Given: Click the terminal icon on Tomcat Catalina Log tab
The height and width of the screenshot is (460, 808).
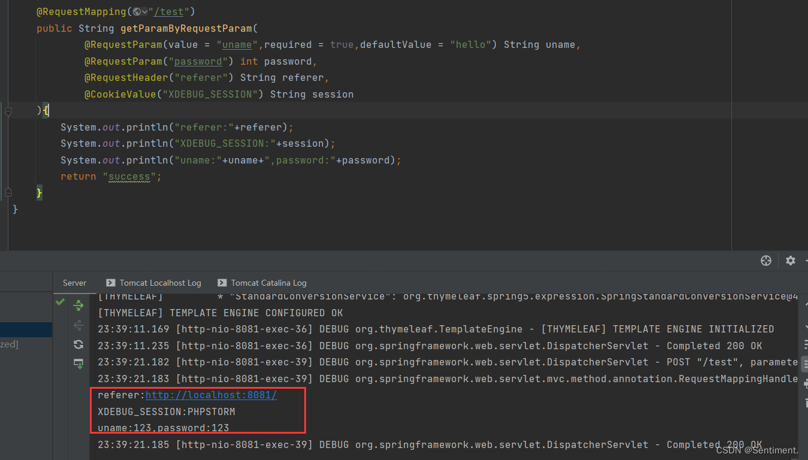Looking at the screenshot, I should [x=222, y=283].
